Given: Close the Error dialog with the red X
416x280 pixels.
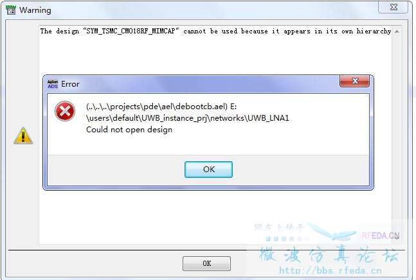Looking at the screenshot, I should [x=354, y=81].
